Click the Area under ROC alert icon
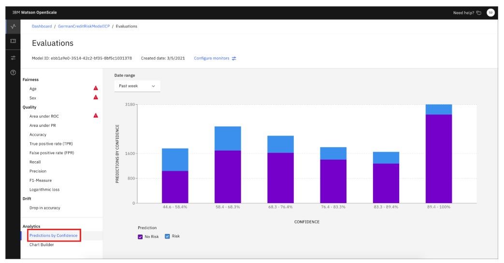This screenshot has height=263, width=504. pyautogui.click(x=96, y=116)
